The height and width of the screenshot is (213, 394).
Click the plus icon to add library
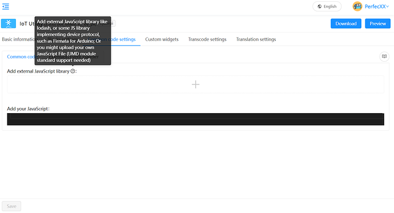pyautogui.click(x=195, y=85)
